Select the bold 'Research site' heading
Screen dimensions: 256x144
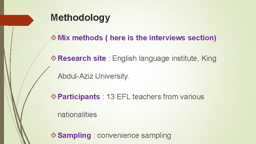(x=82, y=58)
